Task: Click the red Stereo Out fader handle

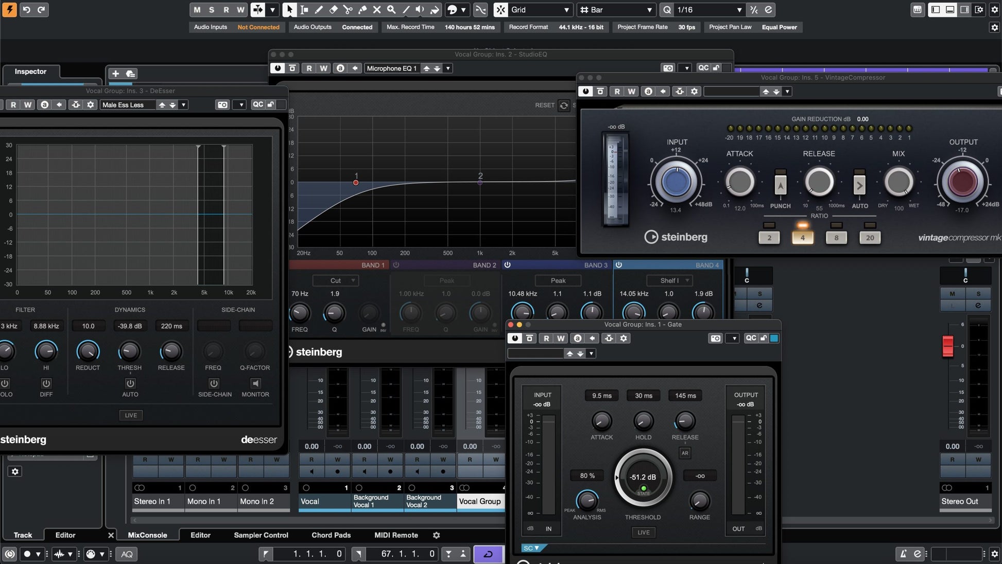Action: click(947, 346)
